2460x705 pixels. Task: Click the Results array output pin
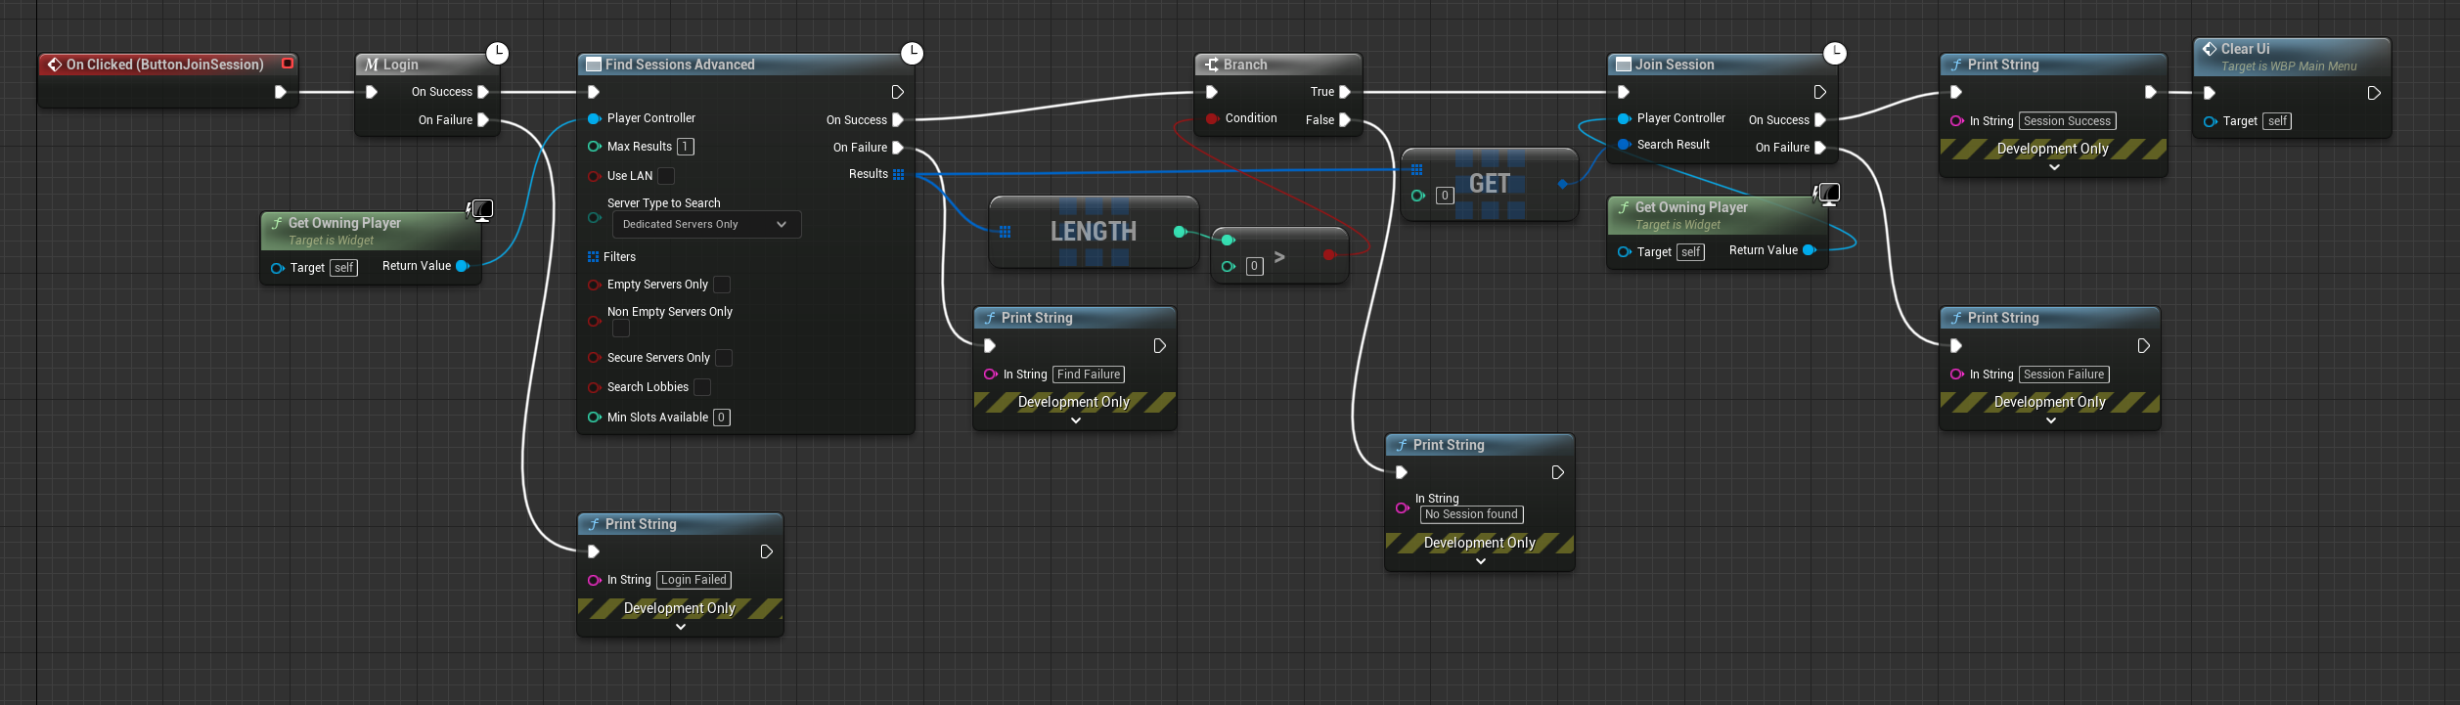(898, 174)
